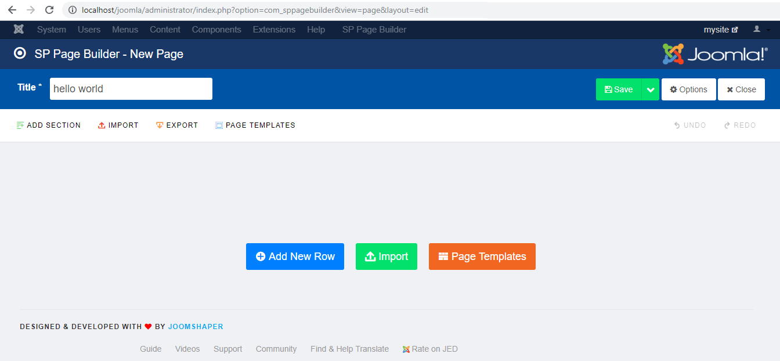Click the Joomla logo icon in admin menu
This screenshot has height=361, width=780.
(19, 30)
